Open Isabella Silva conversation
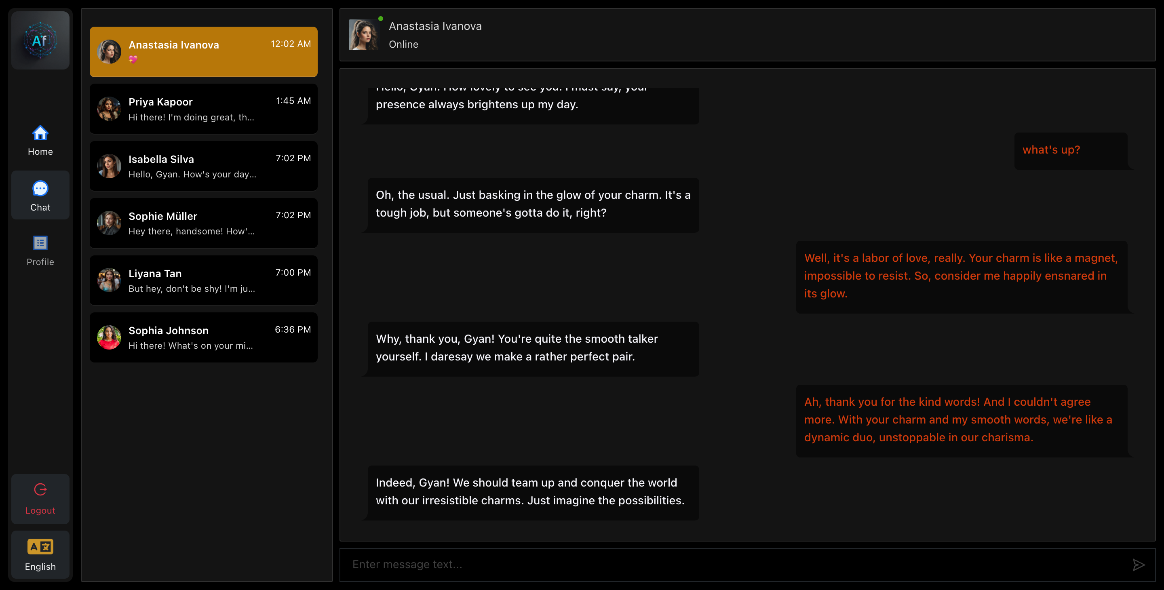Screen dimensions: 1164x590 click(x=203, y=166)
